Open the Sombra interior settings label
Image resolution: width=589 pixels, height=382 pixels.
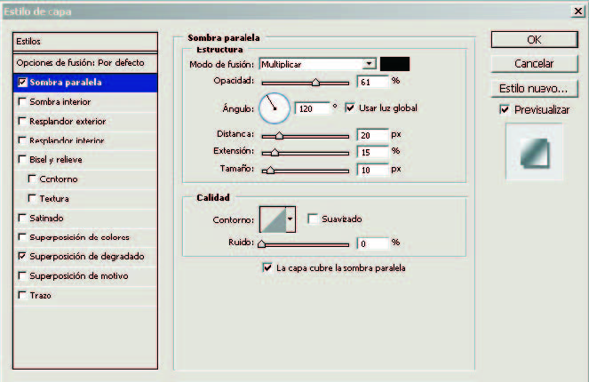point(60,102)
